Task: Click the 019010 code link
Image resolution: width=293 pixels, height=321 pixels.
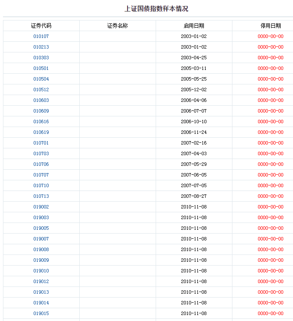Action: tap(41, 271)
